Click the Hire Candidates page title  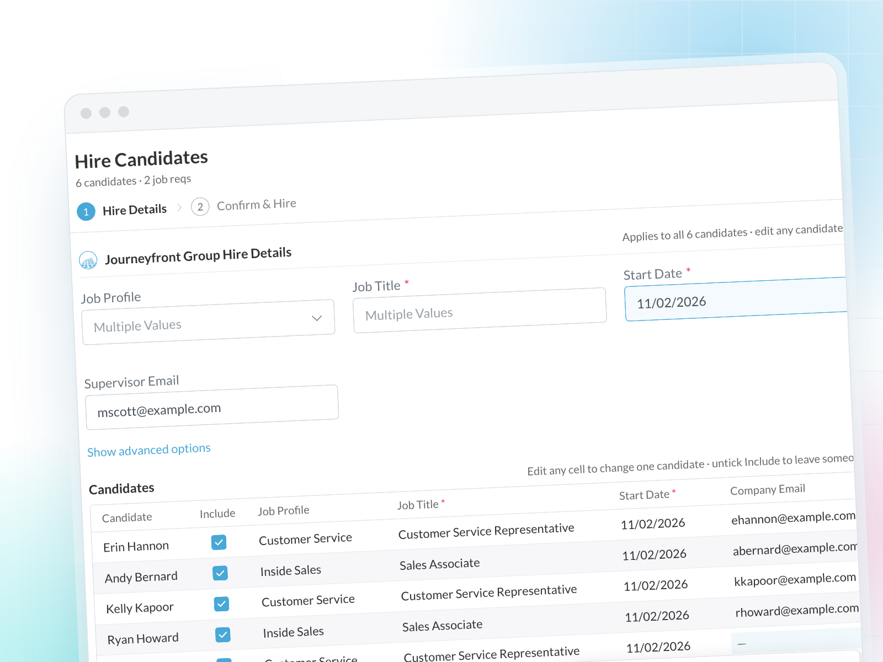coord(141,159)
